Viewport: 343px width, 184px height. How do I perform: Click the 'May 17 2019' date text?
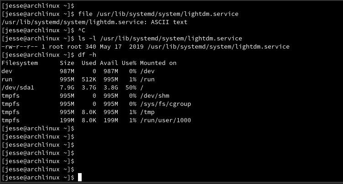(122, 47)
